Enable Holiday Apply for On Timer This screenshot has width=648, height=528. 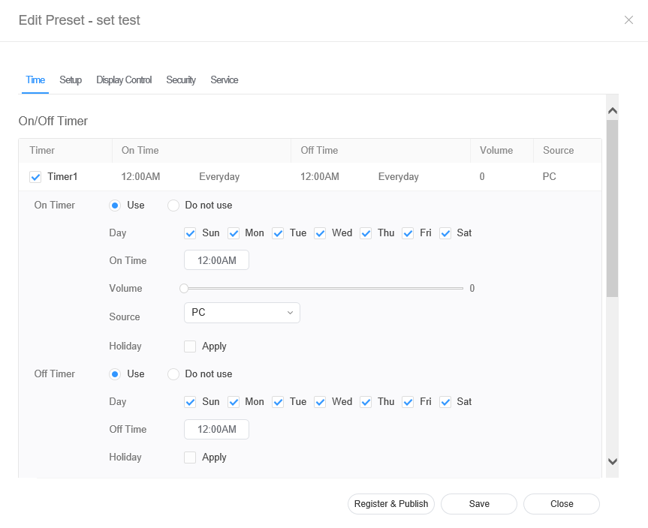pos(190,346)
